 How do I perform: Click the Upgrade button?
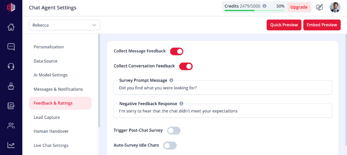point(299,7)
